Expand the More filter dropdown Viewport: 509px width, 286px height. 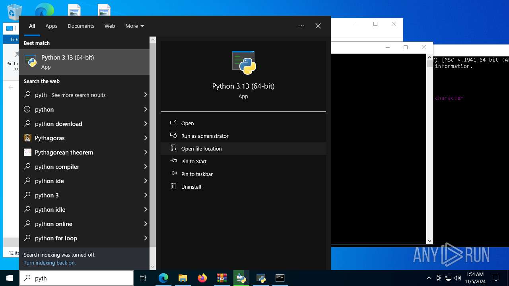click(x=135, y=26)
